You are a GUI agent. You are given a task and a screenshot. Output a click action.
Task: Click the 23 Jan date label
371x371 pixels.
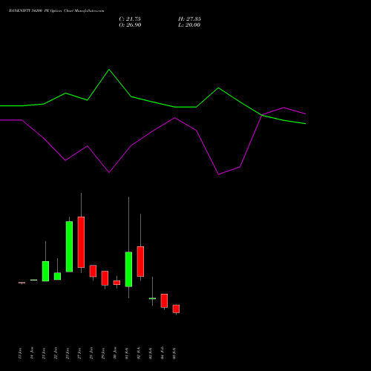[x=68, y=352]
